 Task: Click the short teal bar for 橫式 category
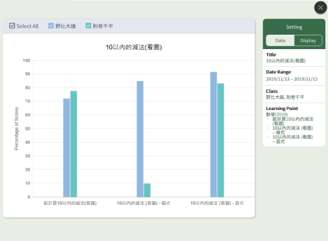click(147, 190)
